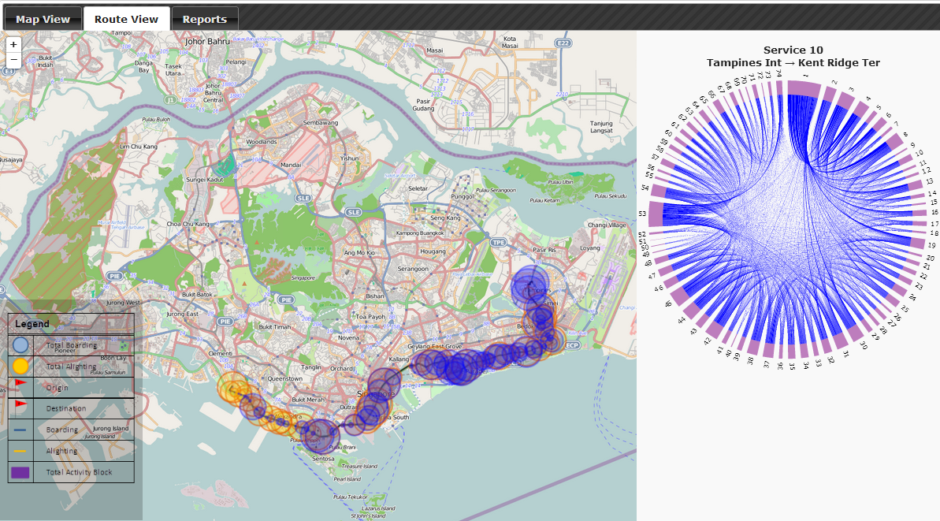Click the 'Lim Chu Kang' map label
This screenshot has height=521, width=940.
coord(138,147)
